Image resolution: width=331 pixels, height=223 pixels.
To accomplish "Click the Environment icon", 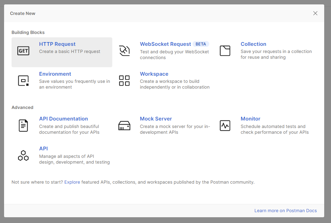I will pos(23,81).
